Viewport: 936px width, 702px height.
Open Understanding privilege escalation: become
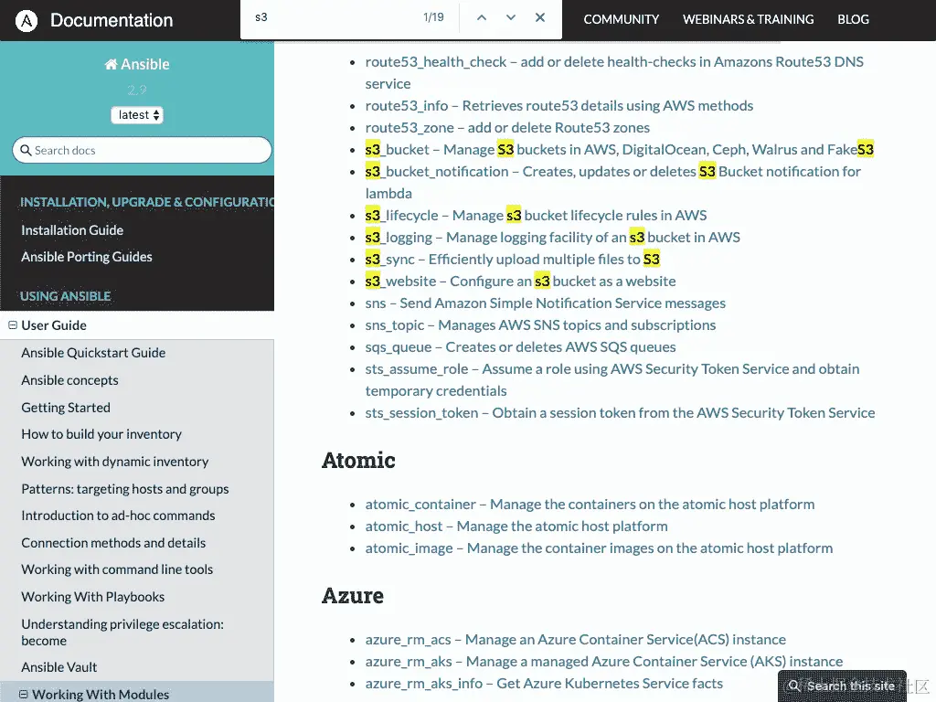point(122,633)
